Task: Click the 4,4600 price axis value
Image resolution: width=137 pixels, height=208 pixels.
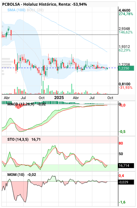Action: pos(125,10)
